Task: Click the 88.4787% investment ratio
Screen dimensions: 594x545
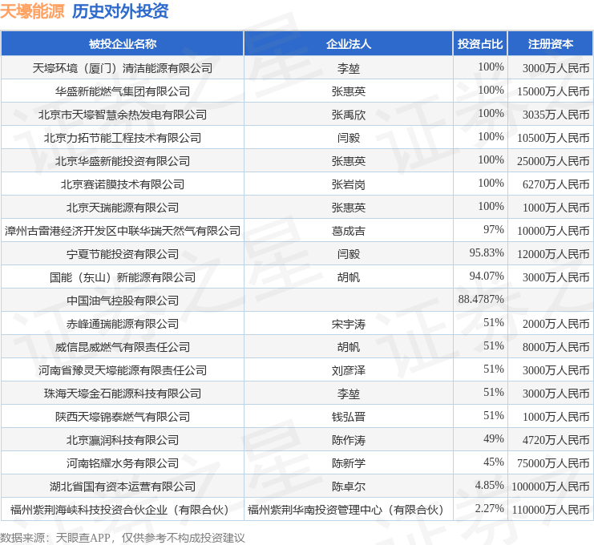Action: [x=481, y=299]
